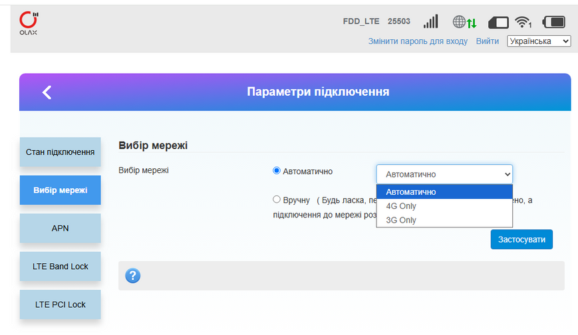
Task: Click Змінити пароль для входу link
Action: click(x=418, y=41)
